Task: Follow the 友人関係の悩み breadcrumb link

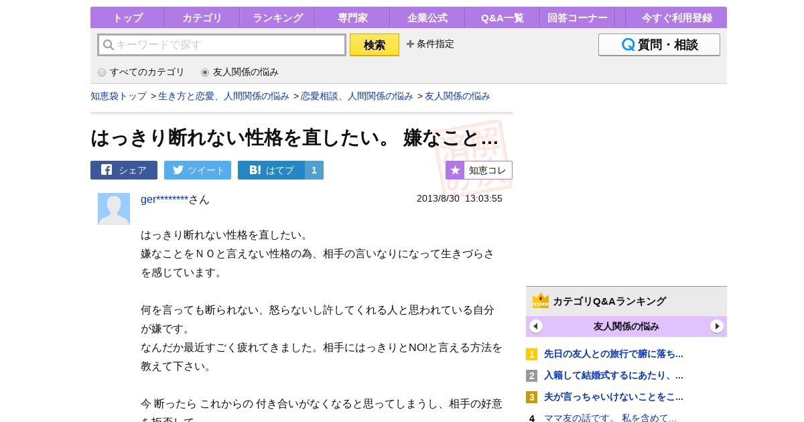Action: 458,96
